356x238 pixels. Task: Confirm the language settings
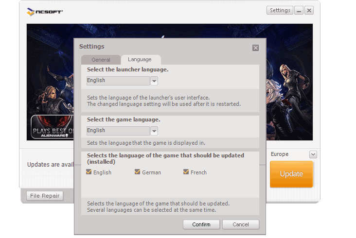coord(201,224)
